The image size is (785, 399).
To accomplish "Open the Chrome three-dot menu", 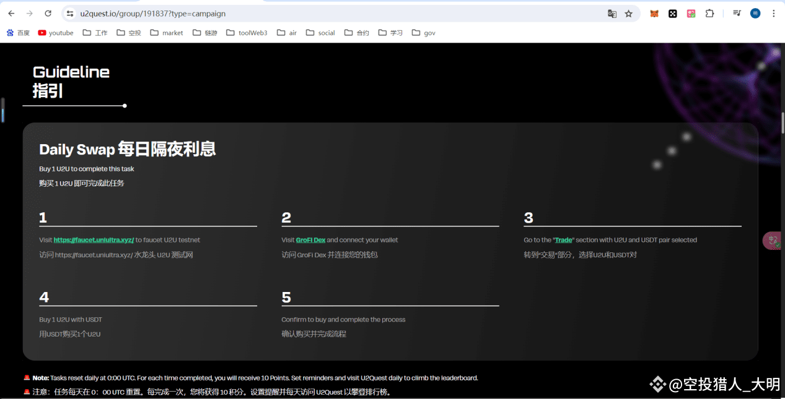I will (x=774, y=13).
